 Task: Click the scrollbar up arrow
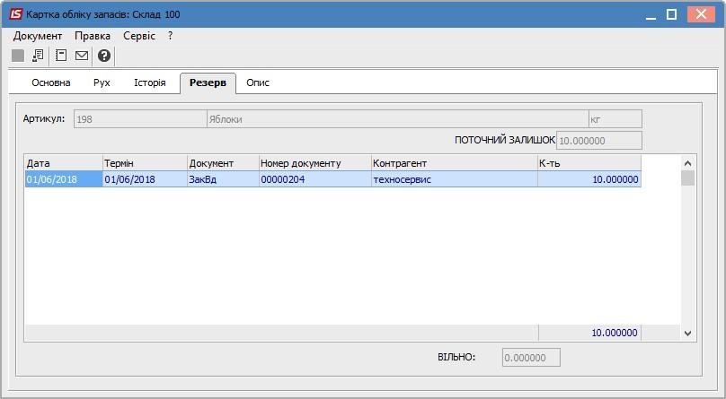click(x=687, y=163)
